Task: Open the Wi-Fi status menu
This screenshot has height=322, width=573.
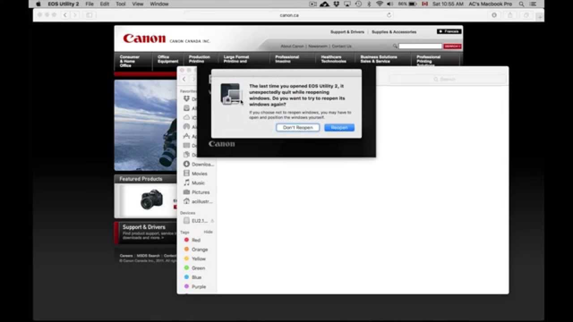Action: pos(380,4)
